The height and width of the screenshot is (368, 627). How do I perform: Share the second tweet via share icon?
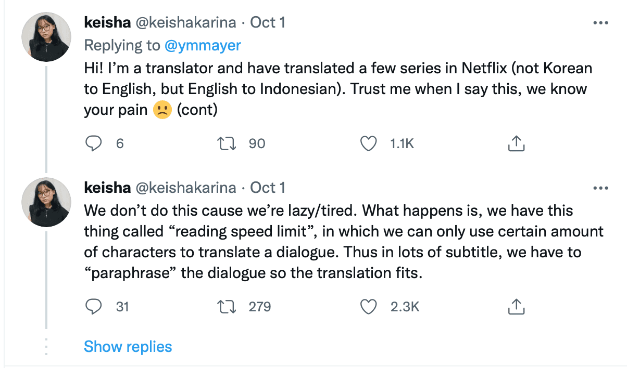(x=516, y=307)
